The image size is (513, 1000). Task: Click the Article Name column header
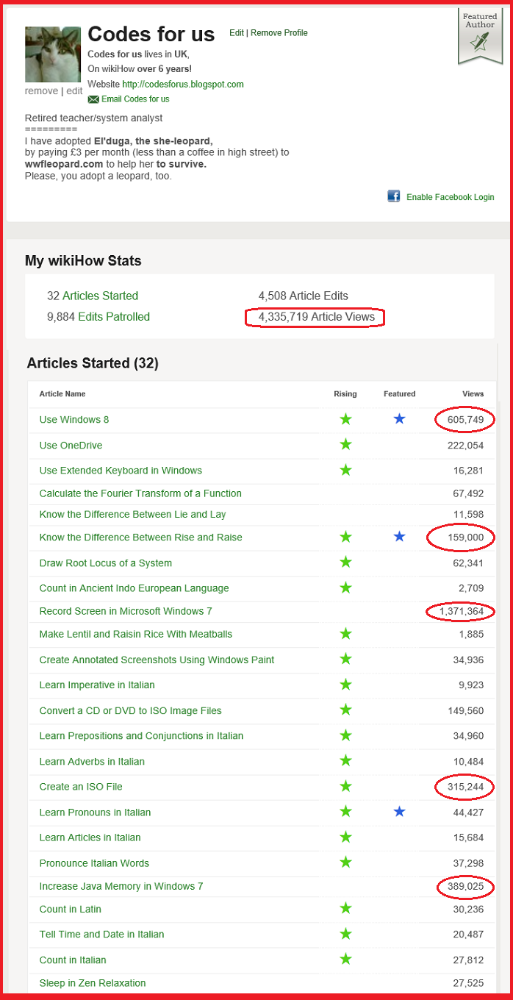pyautogui.click(x=62, y=394)
